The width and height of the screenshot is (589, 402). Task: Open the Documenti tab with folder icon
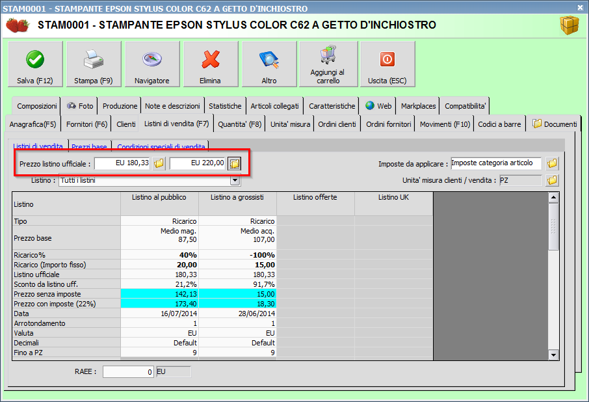[x=554, y=124]
